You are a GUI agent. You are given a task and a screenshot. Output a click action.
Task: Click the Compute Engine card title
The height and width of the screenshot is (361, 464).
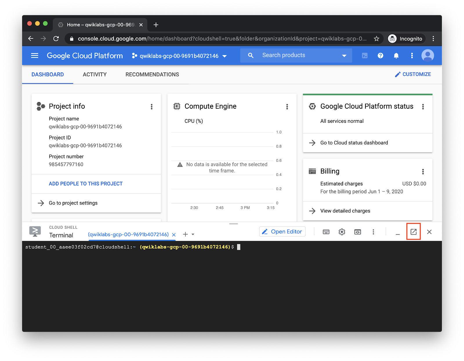(210, 106)
